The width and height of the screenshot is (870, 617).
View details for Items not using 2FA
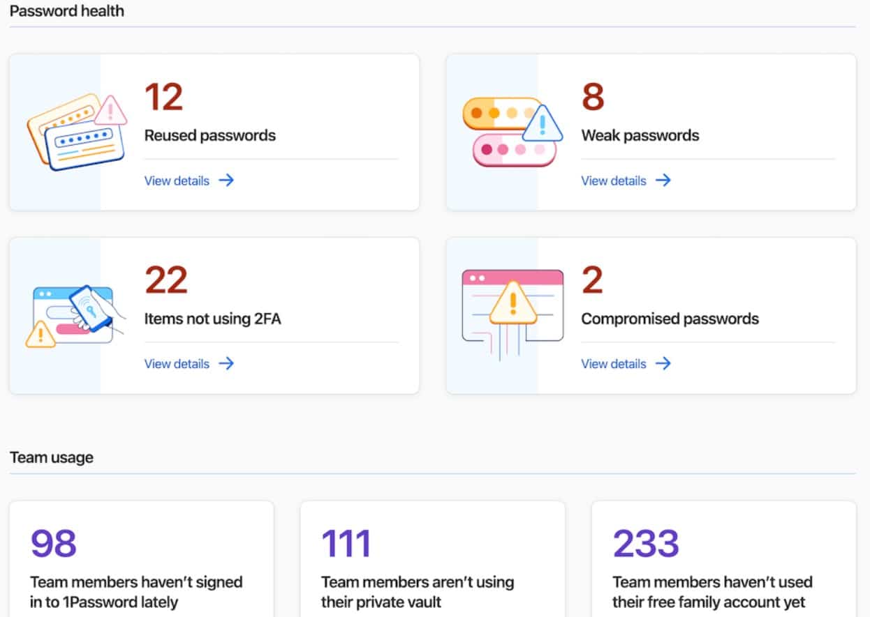click(177, 363)
